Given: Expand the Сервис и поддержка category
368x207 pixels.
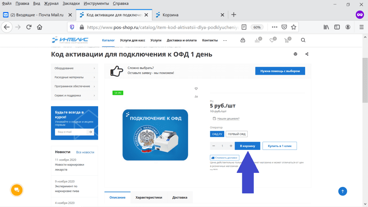Looking at the screenshot, I should point(75,96).
